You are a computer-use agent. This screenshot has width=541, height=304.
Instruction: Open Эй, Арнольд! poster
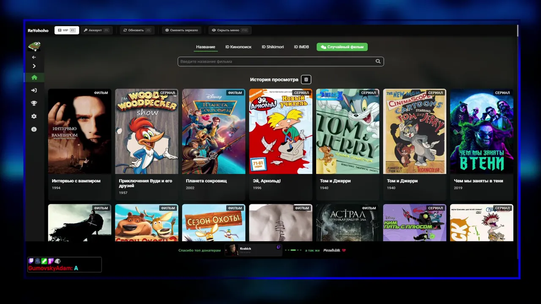point(281,131)
